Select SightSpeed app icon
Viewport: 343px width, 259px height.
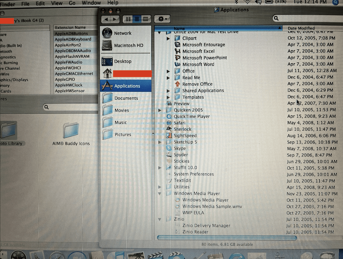click(169, 136)
